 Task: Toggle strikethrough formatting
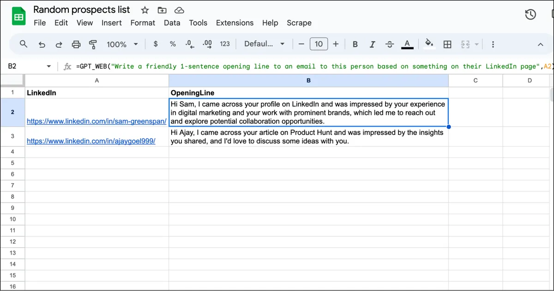coord(390,44)
